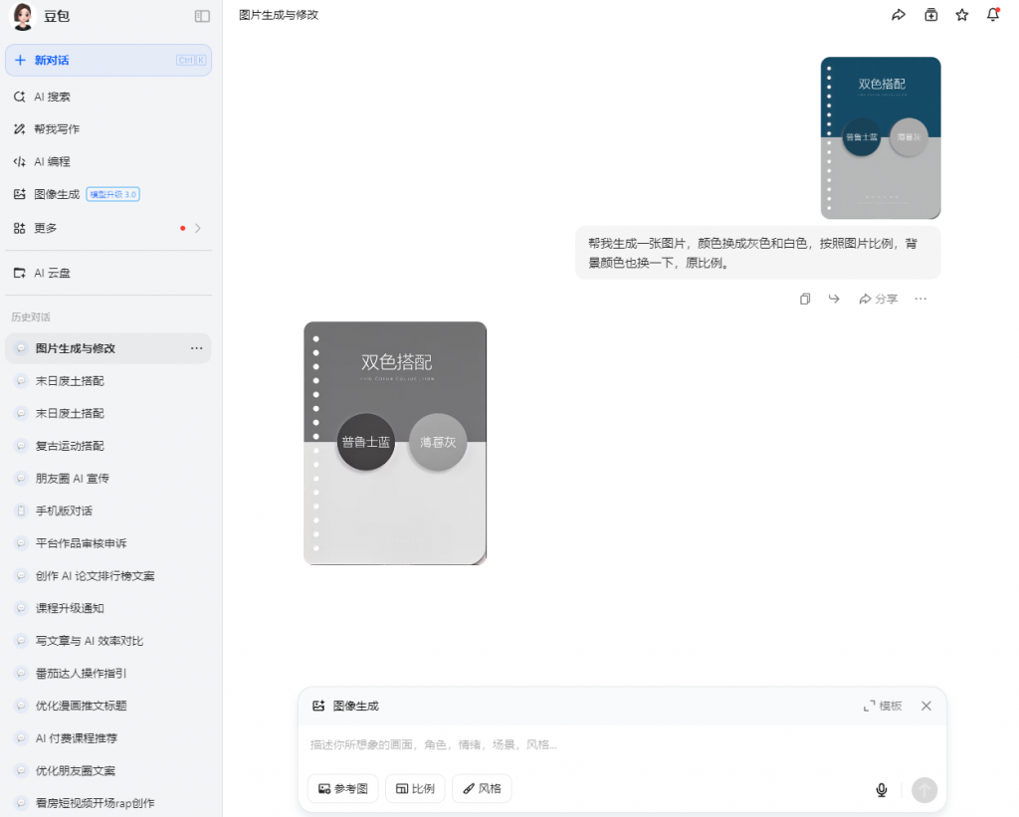Toggle the sidebar collapse icon
Screen dimensions: 1019x817
(202, 16)
